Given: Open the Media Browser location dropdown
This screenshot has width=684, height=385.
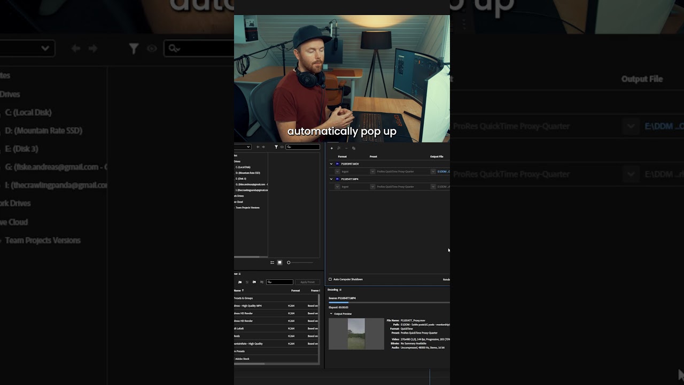Looking at the screenshot, I should [243, 147].
